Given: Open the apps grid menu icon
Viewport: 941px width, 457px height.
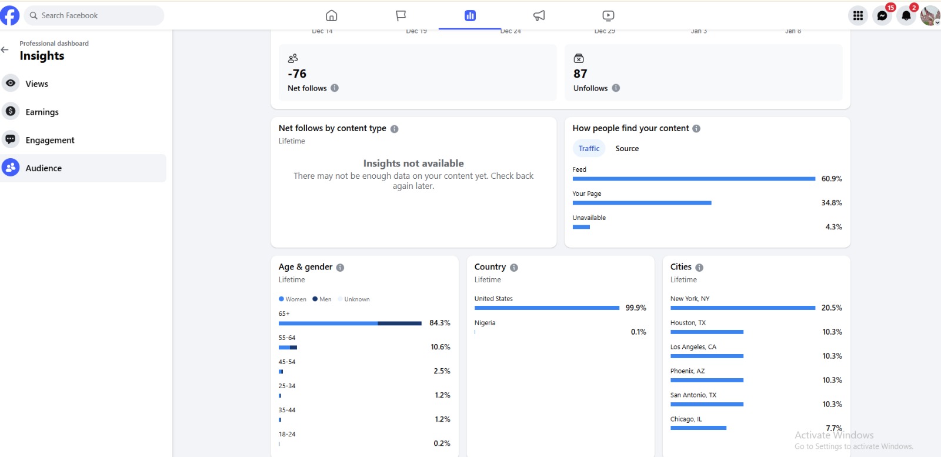Looking at the screenshot, I should pyautogui.click(x=858, y=16).
